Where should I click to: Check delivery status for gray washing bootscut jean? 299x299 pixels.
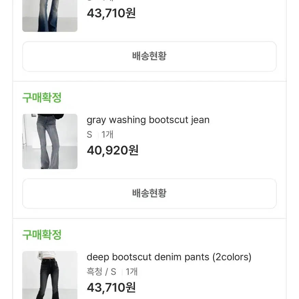149,193
